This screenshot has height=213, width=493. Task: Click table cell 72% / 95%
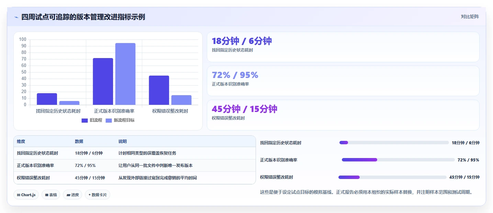tap(85, 166)
